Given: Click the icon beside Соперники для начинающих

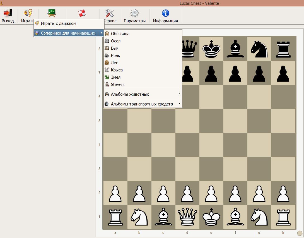Looking at the screenshot, I should (x=37, y=33).
